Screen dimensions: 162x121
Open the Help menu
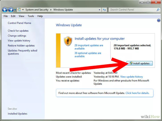(40, 16)
